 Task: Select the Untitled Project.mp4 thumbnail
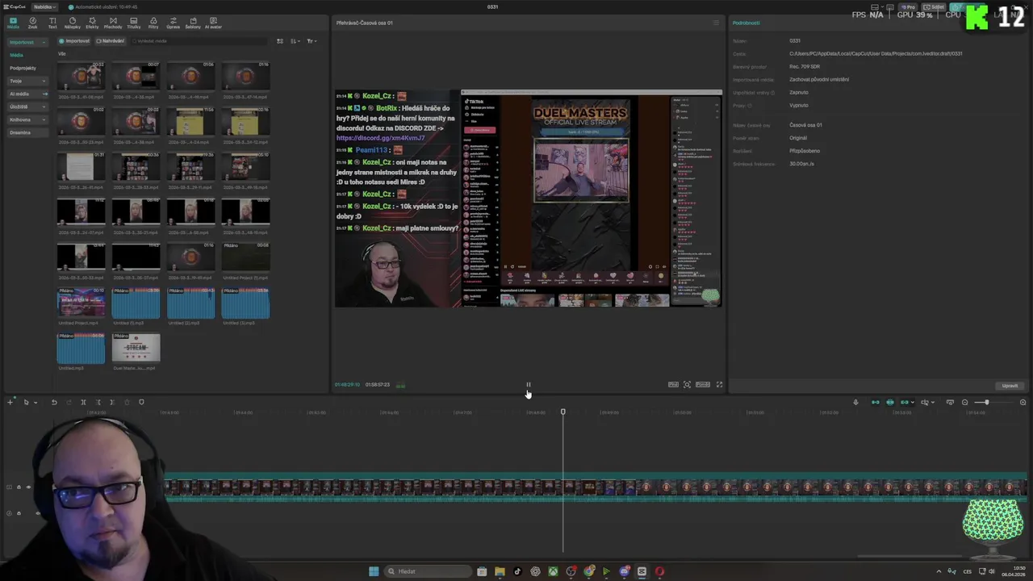(x=81, y=303)
